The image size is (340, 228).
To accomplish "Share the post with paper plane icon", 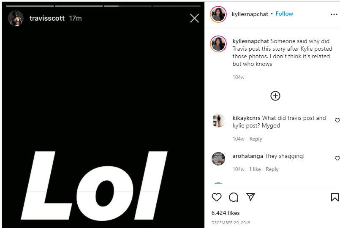I will point(250,197).
